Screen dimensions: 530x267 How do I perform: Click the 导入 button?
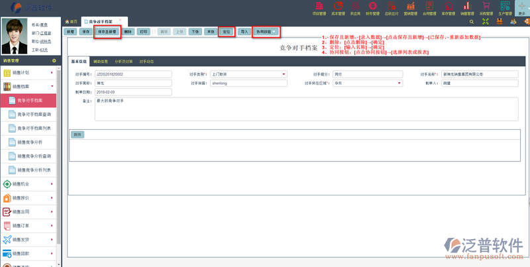pyautogui.click(x=244, y=32)
